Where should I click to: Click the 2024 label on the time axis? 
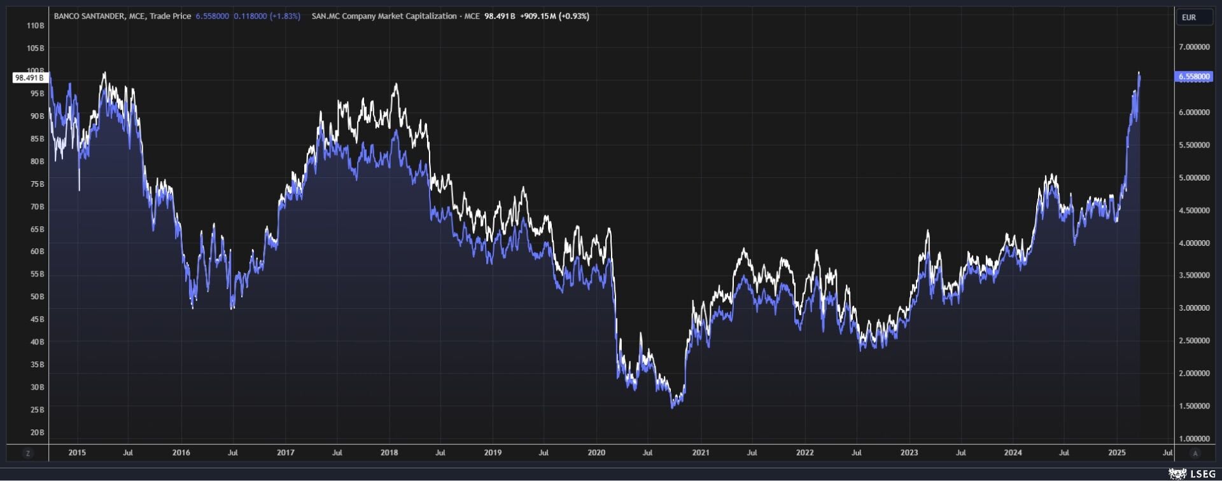(x=1013, y=453)
